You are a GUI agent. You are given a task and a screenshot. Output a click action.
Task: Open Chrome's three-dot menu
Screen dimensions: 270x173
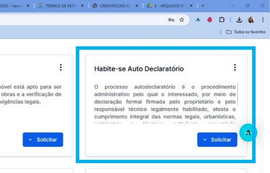pos(263,20)
